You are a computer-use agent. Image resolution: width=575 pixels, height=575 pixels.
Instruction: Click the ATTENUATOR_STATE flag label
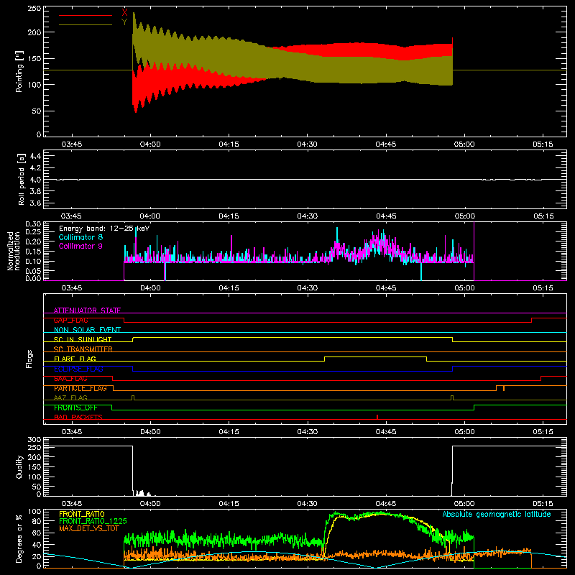87,310
